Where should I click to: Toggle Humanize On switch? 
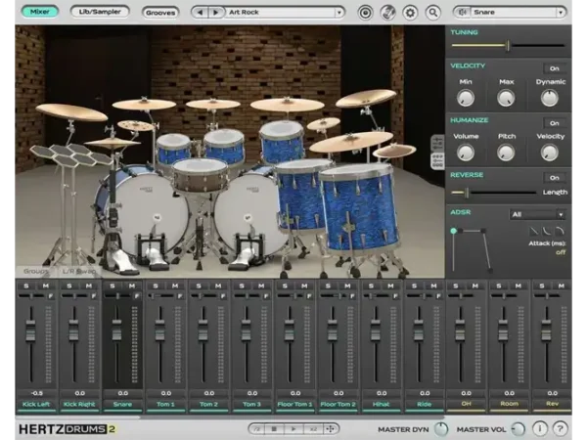[555, 123]
